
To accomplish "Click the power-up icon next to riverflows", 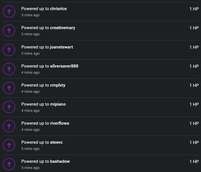I will pyautogui.click(x=9, y=126).
